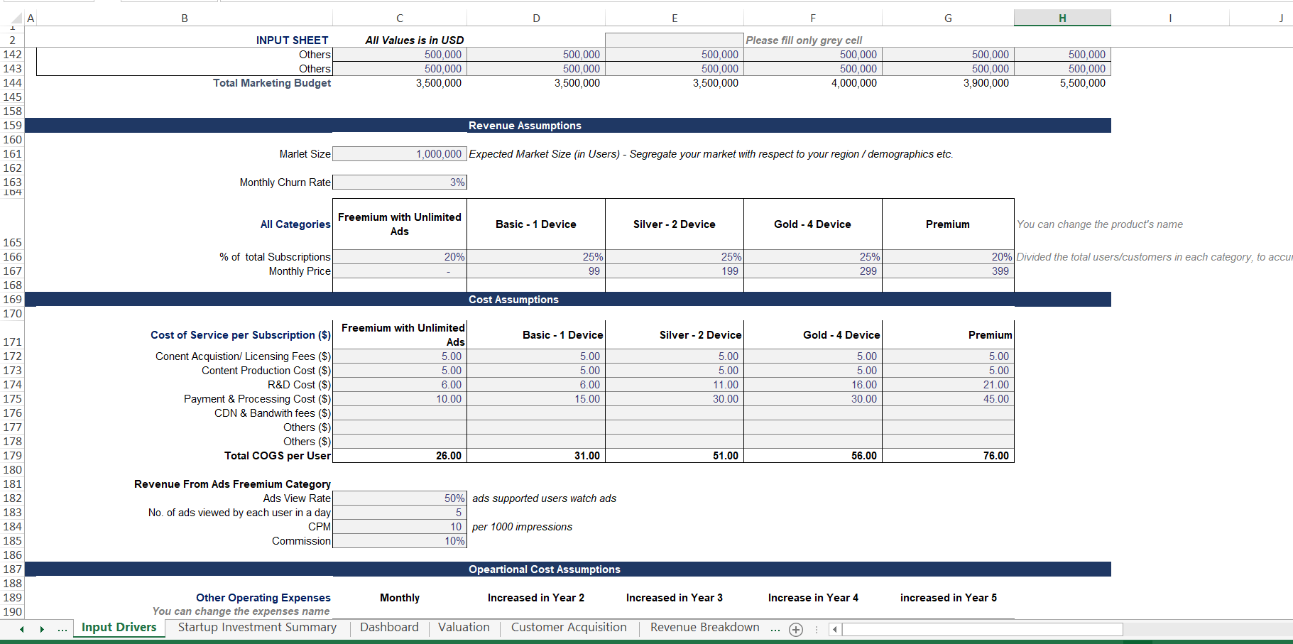Screen dimensions: 1293x644
Task: Select column B header
Action: click(x=185, y=18)
